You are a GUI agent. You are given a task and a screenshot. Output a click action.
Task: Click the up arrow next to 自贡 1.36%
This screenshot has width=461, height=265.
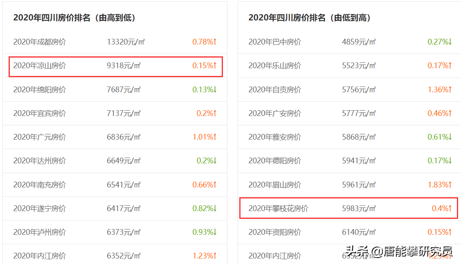(x=450, y=89)
